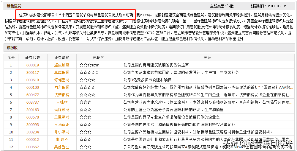Click relation text about 低温储藏设备玻璃门体
This screenshot has height=151, width=297.
pyautogui.click(x=173, y=117)
